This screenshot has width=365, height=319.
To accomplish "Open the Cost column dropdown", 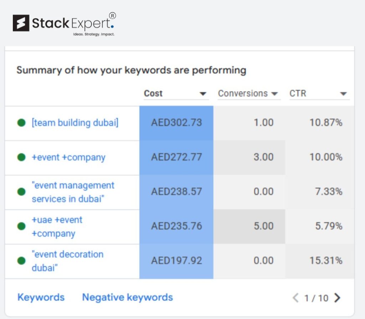I will tap(203, 94).
